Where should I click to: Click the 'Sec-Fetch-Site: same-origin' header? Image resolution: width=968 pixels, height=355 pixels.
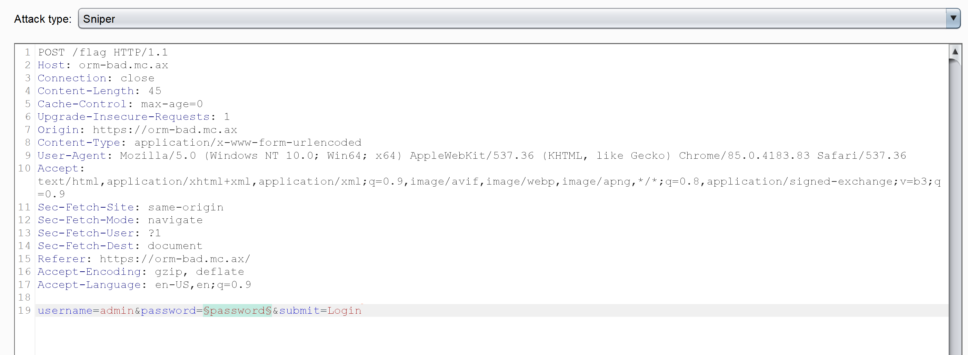pos(131,207)
